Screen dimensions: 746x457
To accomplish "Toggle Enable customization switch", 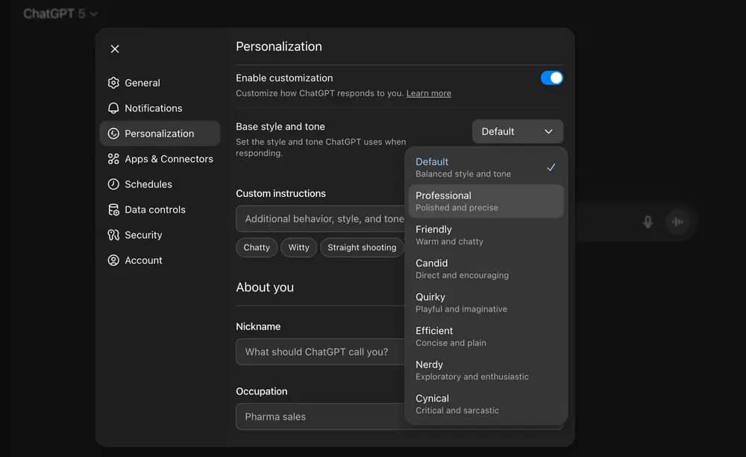I will tap(552, 78).
